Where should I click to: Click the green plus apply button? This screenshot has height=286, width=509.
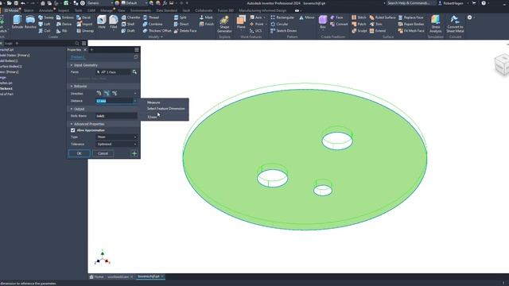tap(134, 153)
